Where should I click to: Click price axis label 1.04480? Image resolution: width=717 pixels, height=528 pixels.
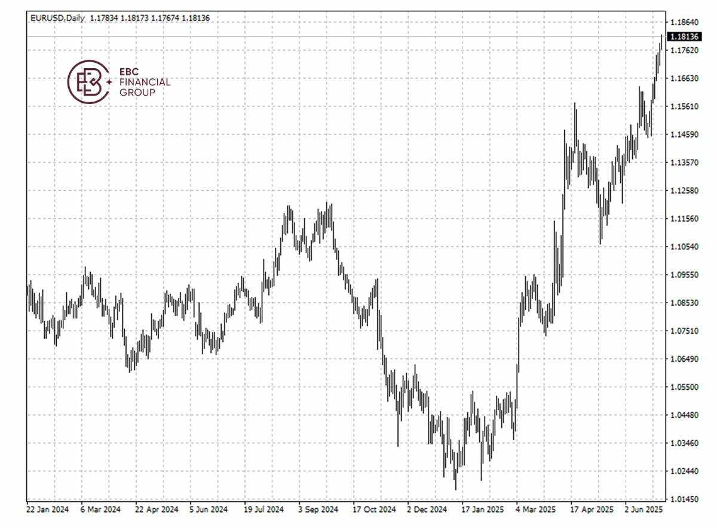685,416
